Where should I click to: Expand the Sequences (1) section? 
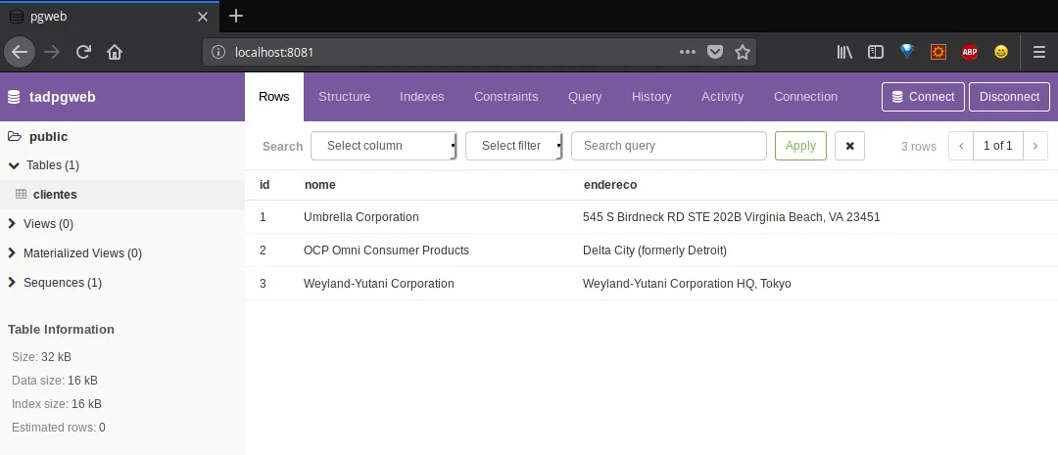(x=12, y=283)
